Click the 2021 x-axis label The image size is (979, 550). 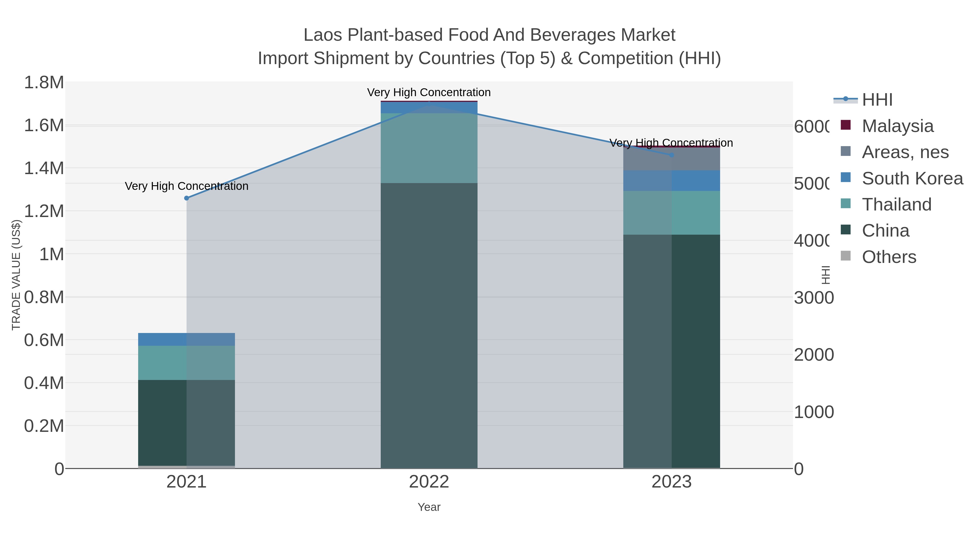(186, 482)
